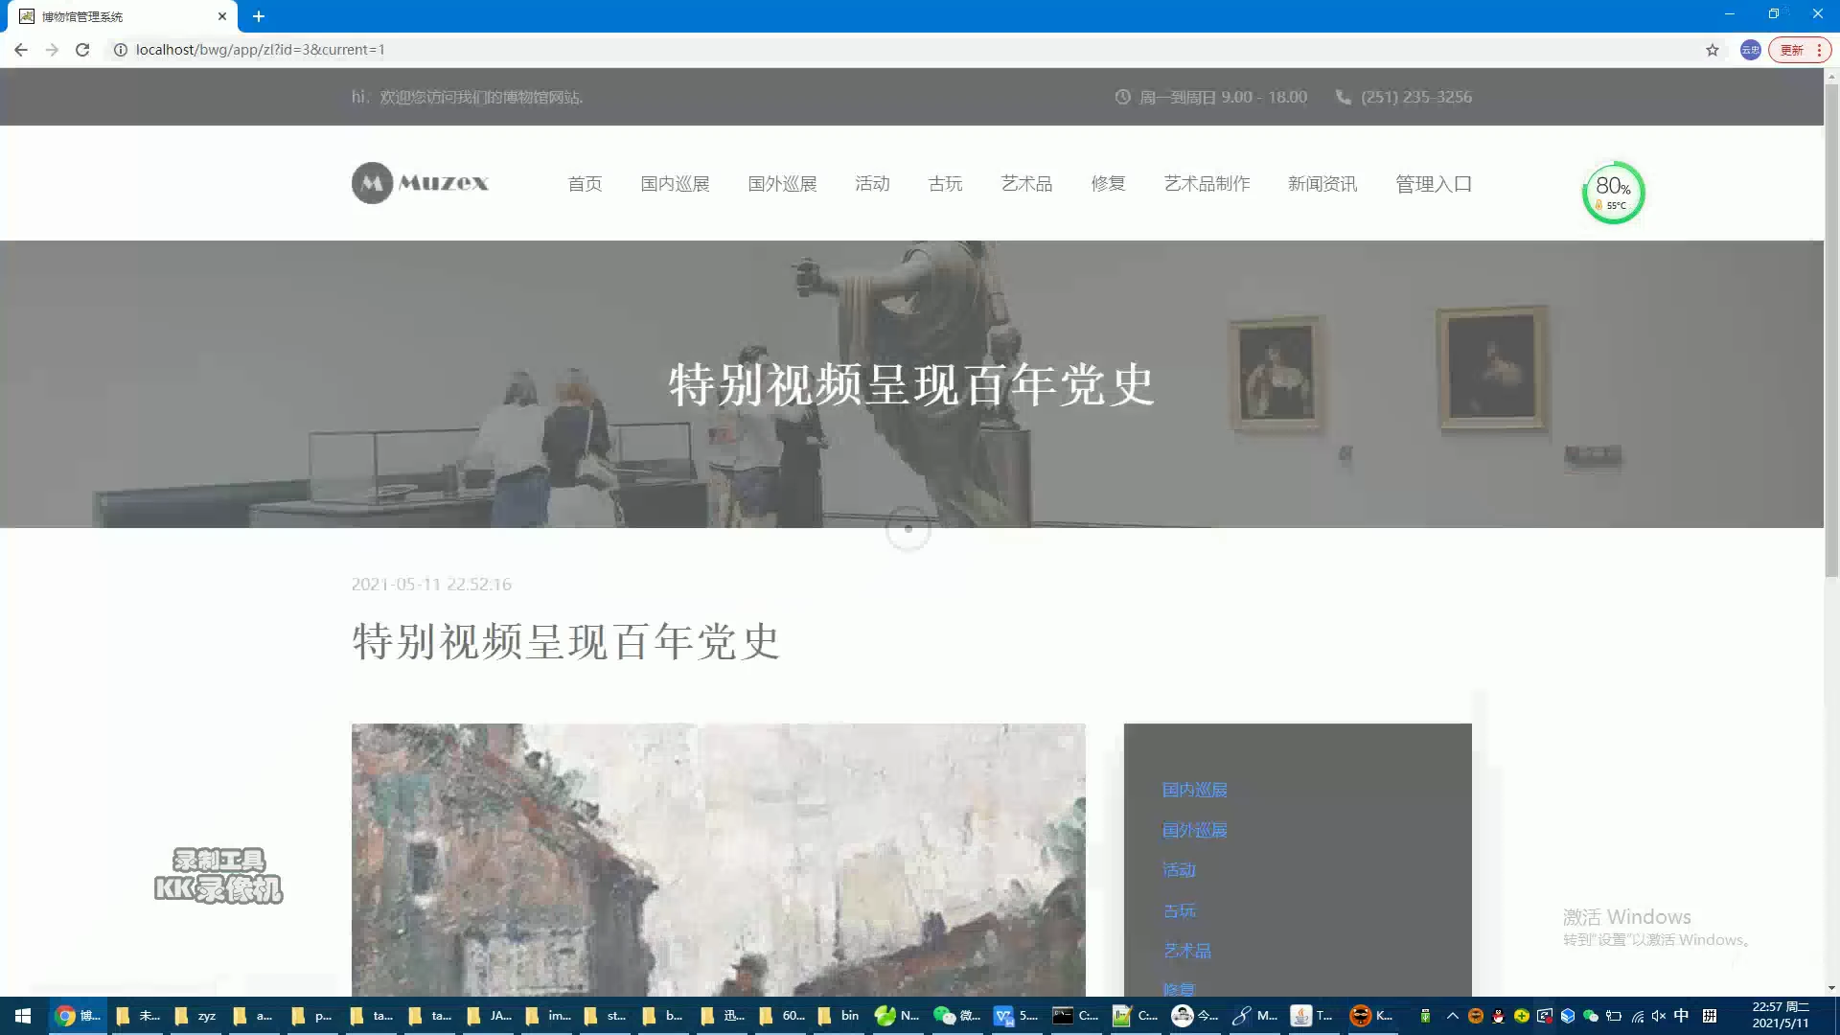
Task: Reload the page with refresh icon
Action: (82, 50)
